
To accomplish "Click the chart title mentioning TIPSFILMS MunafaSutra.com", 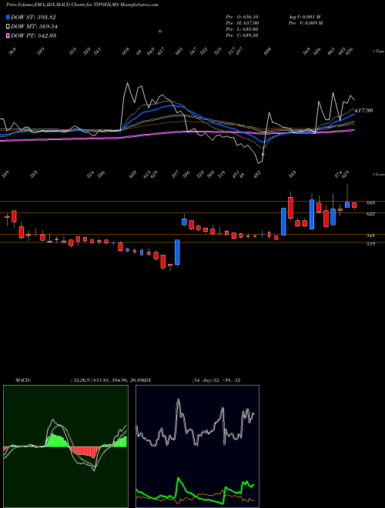I will pyautogui.click(x=82, y=5).
